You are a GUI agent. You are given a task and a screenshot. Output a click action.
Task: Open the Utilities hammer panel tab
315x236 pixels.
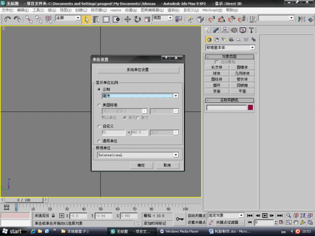251,30
